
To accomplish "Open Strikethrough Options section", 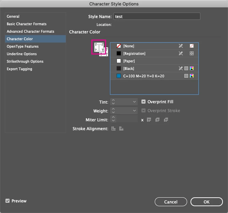I will click(x=35, y=61).
